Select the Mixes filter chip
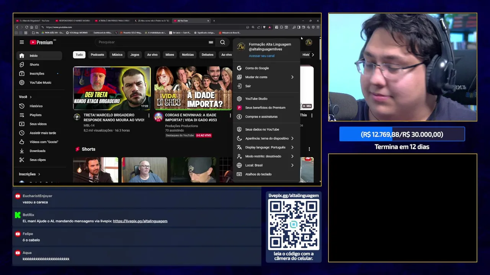490x275 pixels. pyautogui.click(x=170, y=55)
